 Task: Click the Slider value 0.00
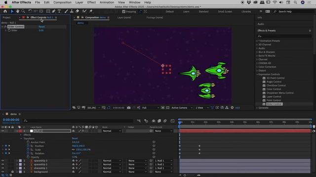pos(41,30)
